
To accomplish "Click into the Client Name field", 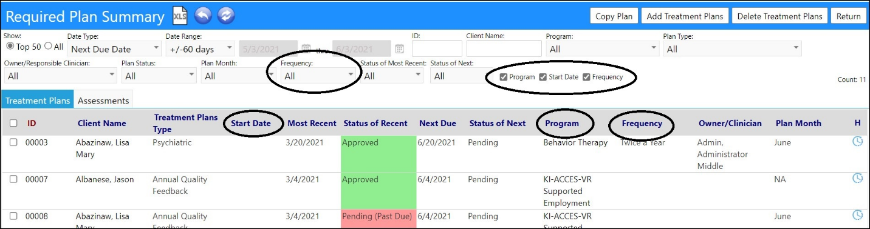I will (504, 48).
